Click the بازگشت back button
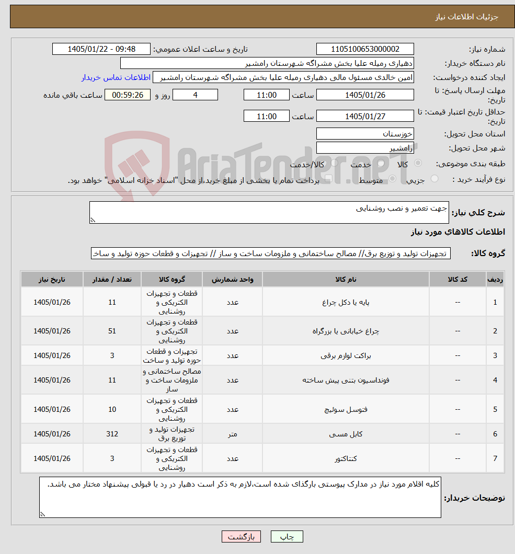This screenshot has width=515, height=554. click(241, 537)
